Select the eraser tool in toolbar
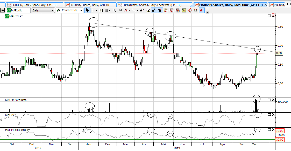Image resolution: width=291 pixels, height=151 pixels. tap(142, 10)
